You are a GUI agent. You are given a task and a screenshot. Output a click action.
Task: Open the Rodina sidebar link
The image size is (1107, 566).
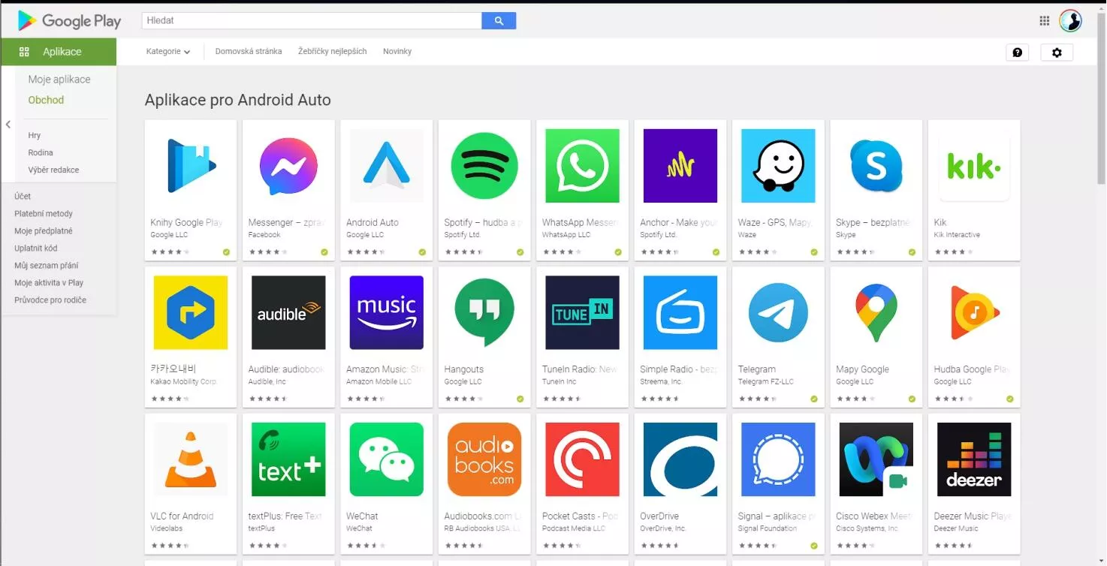pos(41,153)
